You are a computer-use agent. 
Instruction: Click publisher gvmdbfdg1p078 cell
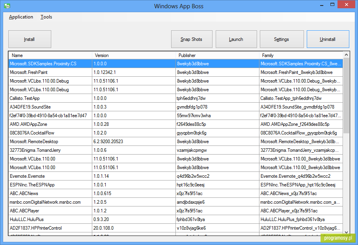[x=217, y=107]
